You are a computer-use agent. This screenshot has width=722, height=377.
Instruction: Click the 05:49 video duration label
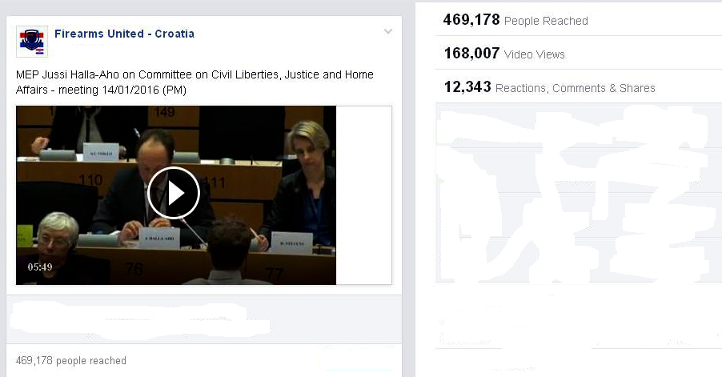[x=40, y=267]
